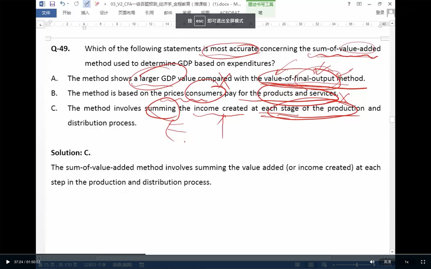Click the user account avatar icon
Image resolution: width=431 pixels, height=269 pixels.
tap(391, 13)
